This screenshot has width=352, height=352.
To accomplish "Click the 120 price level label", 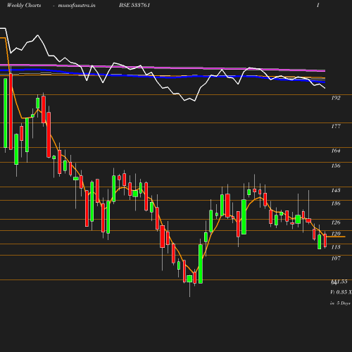I will point(336,234).
